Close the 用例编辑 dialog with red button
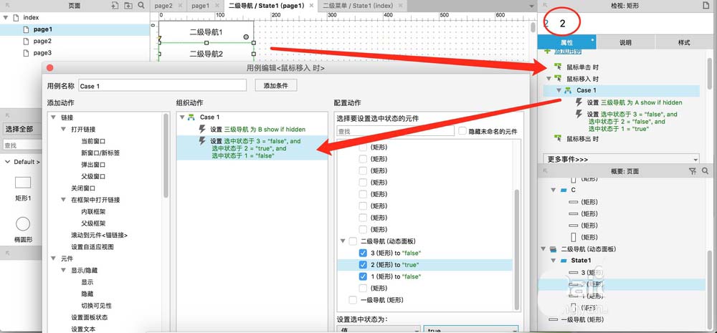The image size is (717, 333). (x=50, y=67)
